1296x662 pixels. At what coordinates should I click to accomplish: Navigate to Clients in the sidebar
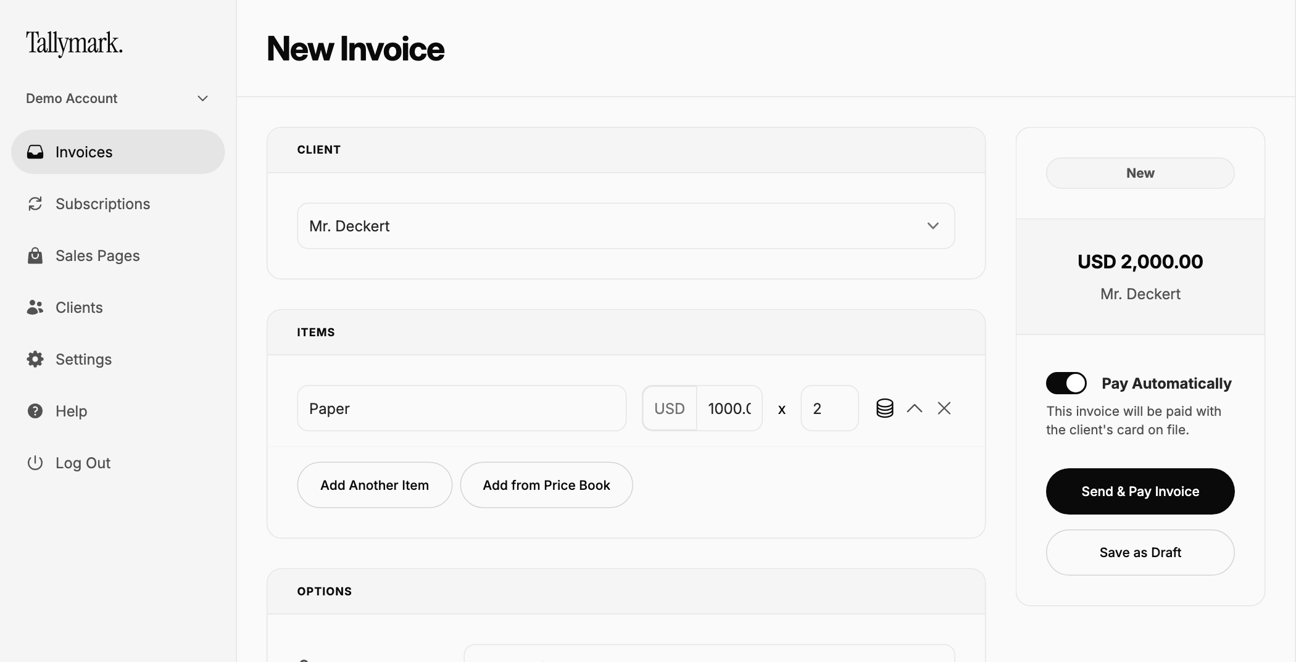coord(118,307)
